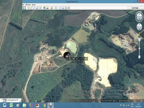Open Microsoft Excel from the taskbar

point(11,105)
